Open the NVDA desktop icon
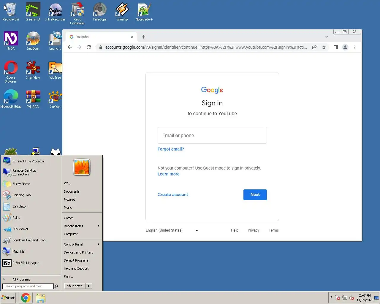 coord(11,41)
